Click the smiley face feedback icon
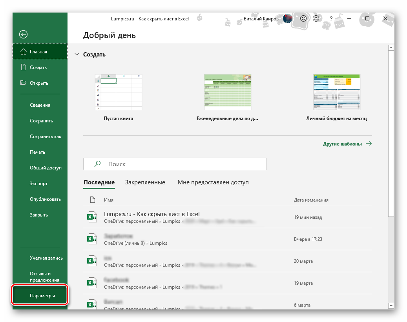This screenshot has width=407, height=322. (x=303, y=18)
